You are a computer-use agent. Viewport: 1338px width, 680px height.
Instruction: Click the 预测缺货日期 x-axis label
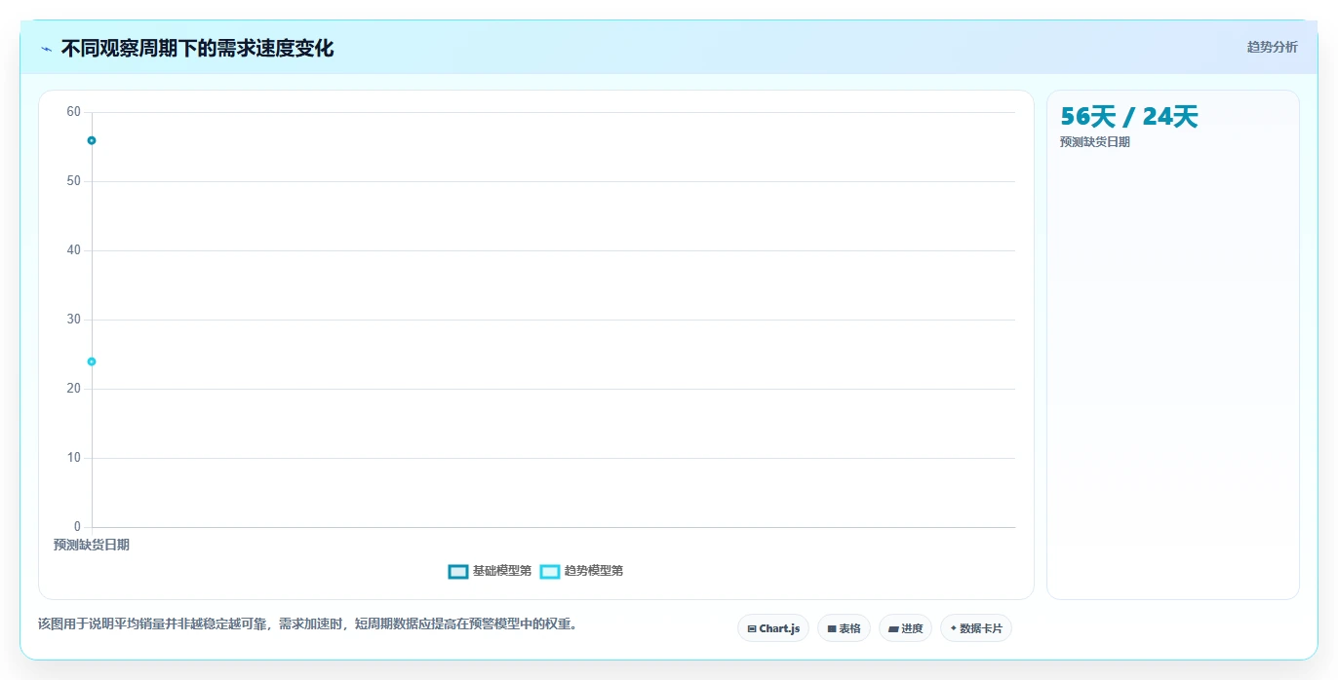click(92, 546)
